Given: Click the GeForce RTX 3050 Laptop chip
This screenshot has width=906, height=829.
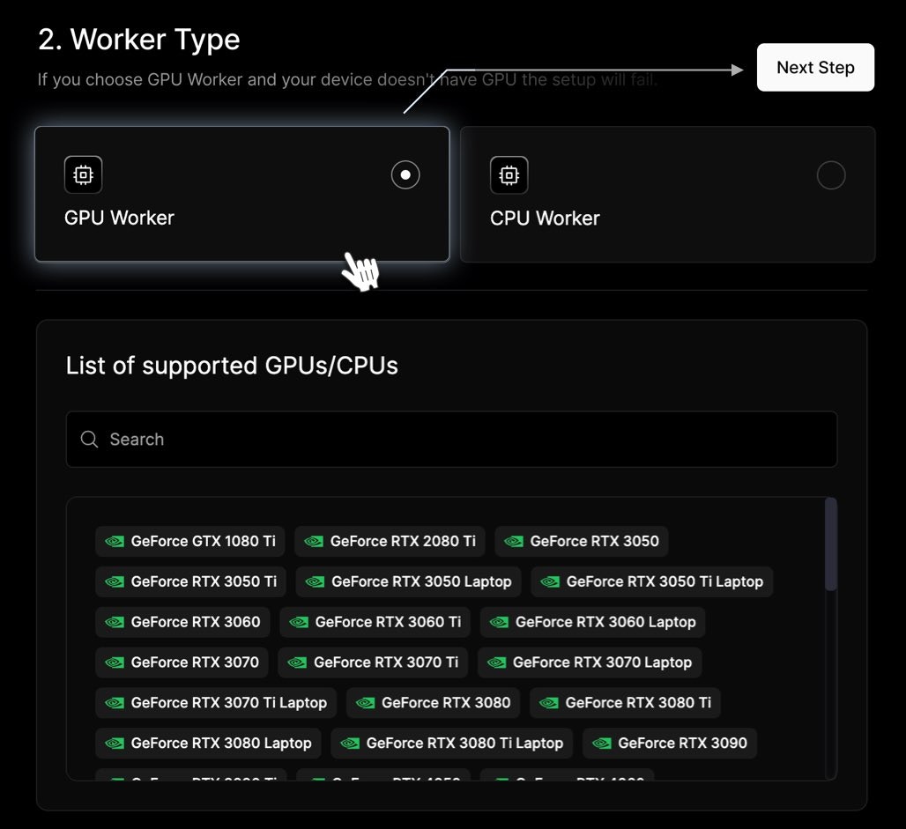Looking at the screenshot, I should tap(409, 581).
